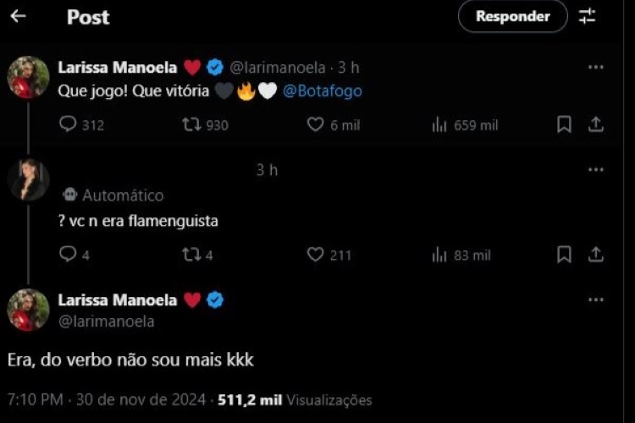635x423 pixels.
Task: Go back using the arrow icon
Action: [18, 16]
